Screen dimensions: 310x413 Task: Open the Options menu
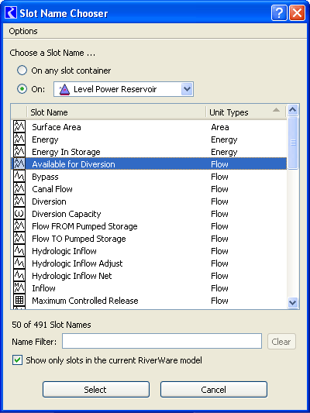tap(23, 31)
